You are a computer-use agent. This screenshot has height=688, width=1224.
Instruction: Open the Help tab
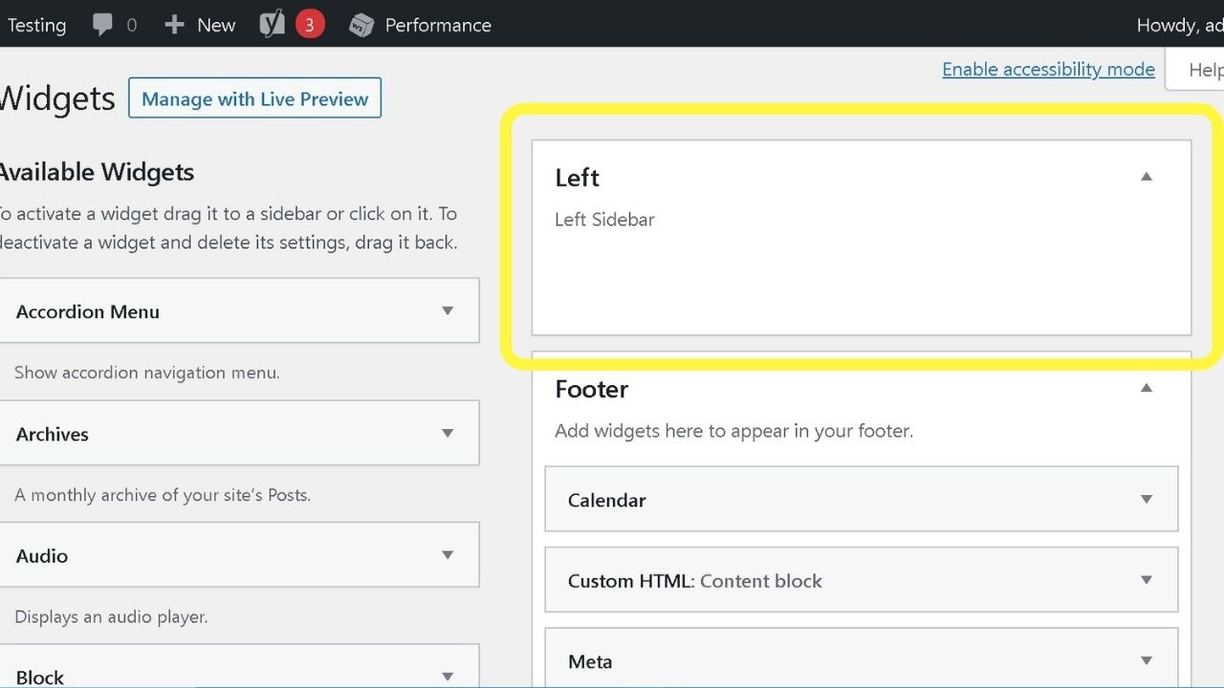[1204, 70]
